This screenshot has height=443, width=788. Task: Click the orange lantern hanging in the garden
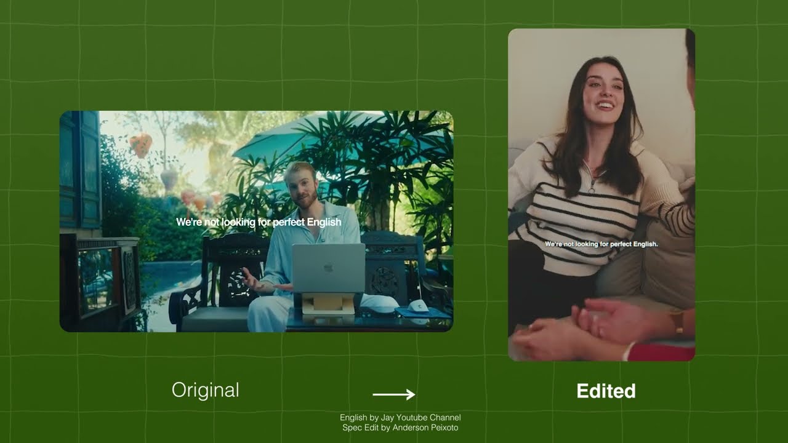(x=140, y=145)
